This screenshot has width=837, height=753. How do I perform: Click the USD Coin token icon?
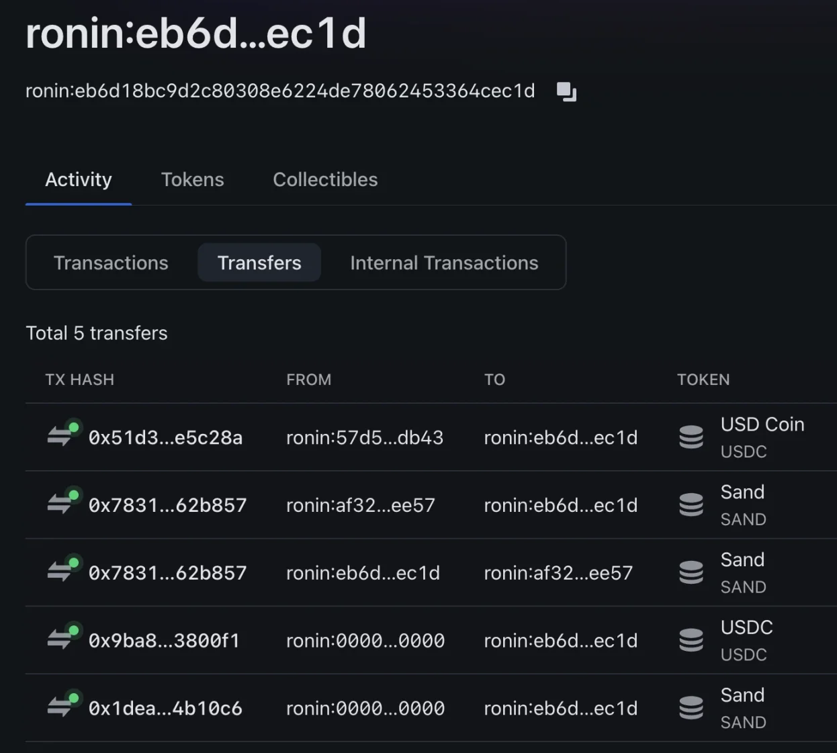click(691, 437)
